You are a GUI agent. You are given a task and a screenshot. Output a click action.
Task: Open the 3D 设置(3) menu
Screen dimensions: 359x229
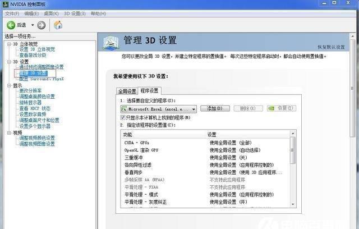tap(75, 13)
